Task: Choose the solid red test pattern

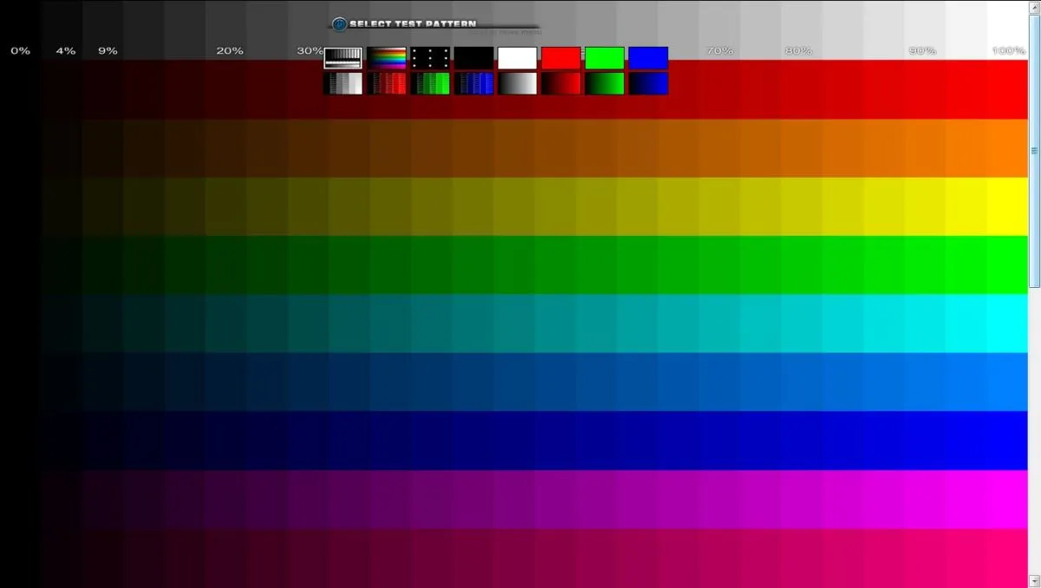Action: click(x=561, y=58)
